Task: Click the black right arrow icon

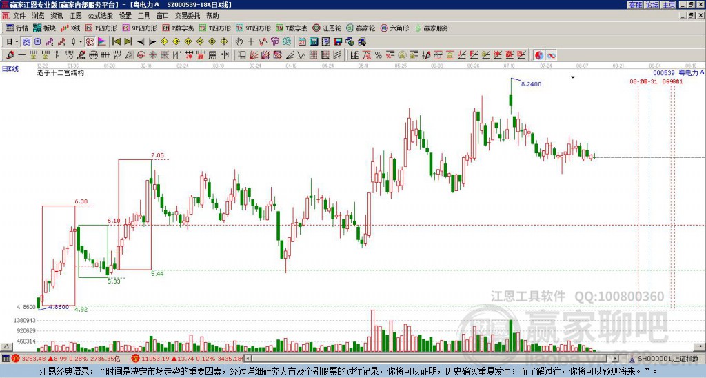Action: click(152, 41)
